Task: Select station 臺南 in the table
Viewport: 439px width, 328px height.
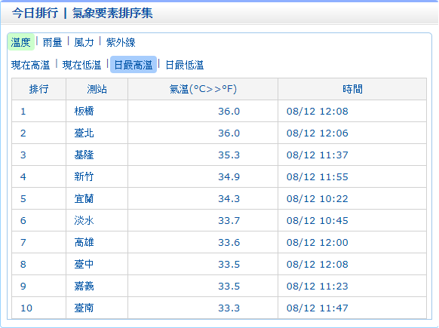Action: [84, 308]
